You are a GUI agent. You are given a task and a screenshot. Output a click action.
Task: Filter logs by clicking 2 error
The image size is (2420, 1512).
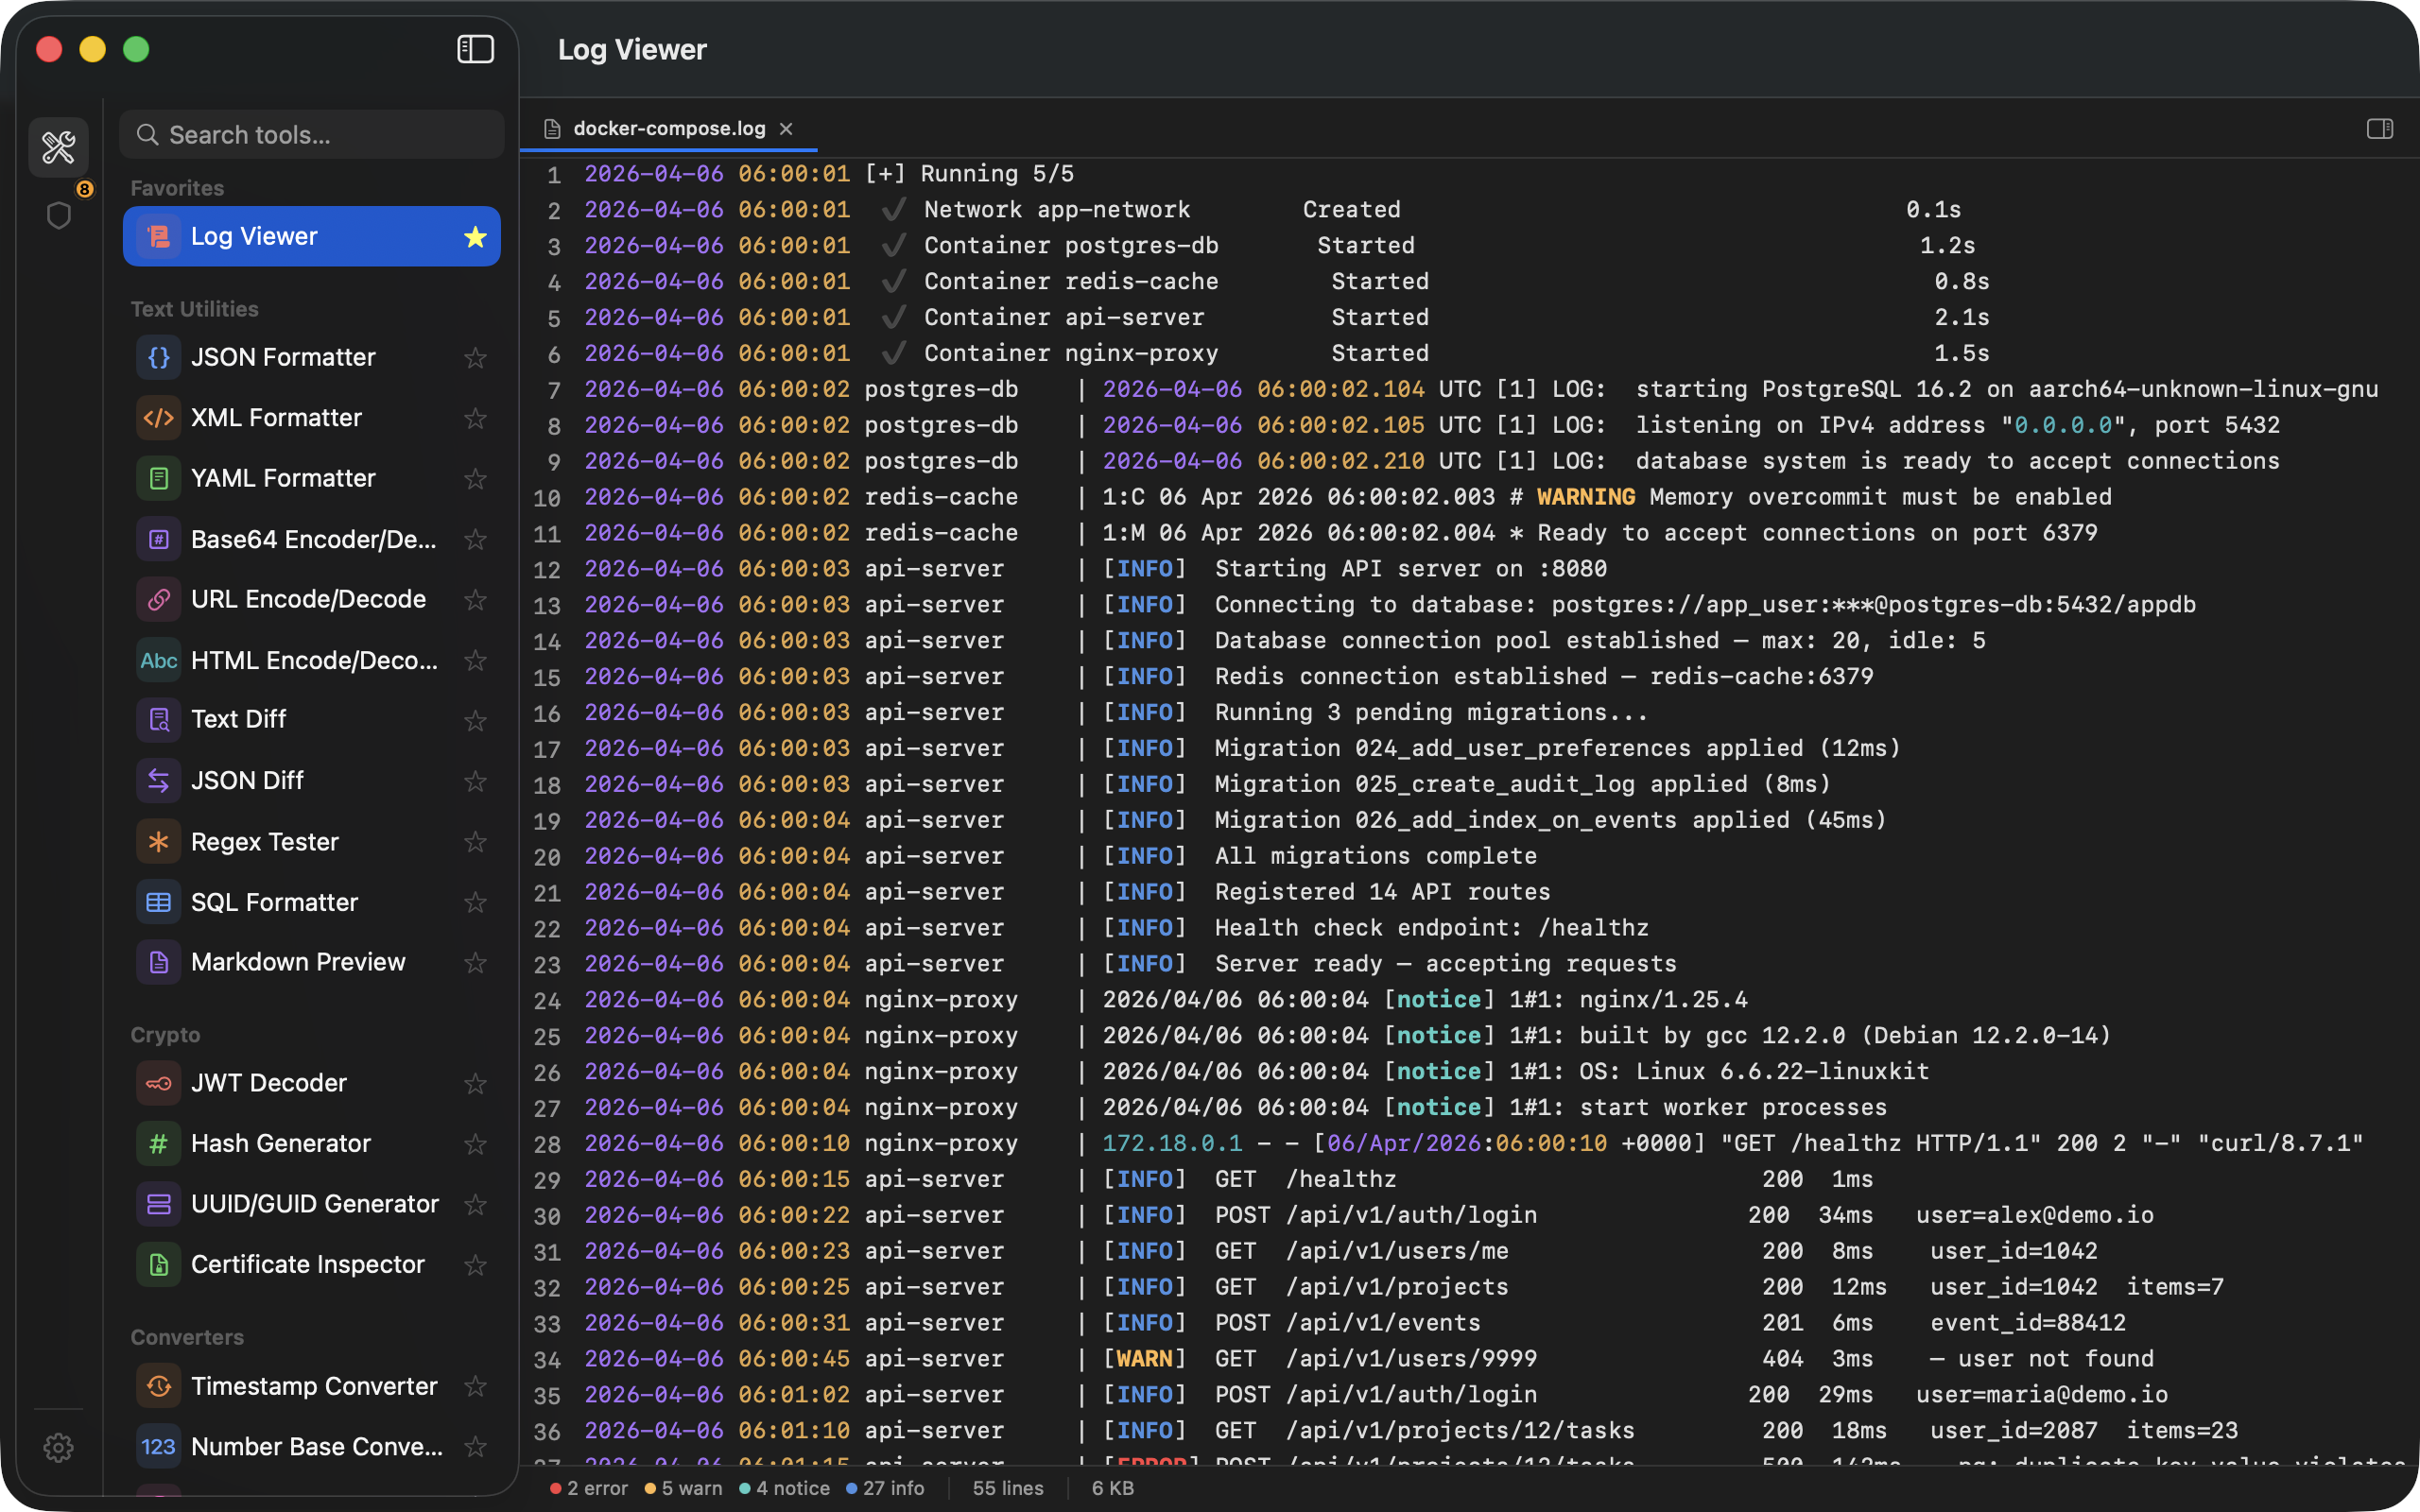click(x=589, y=1488)
